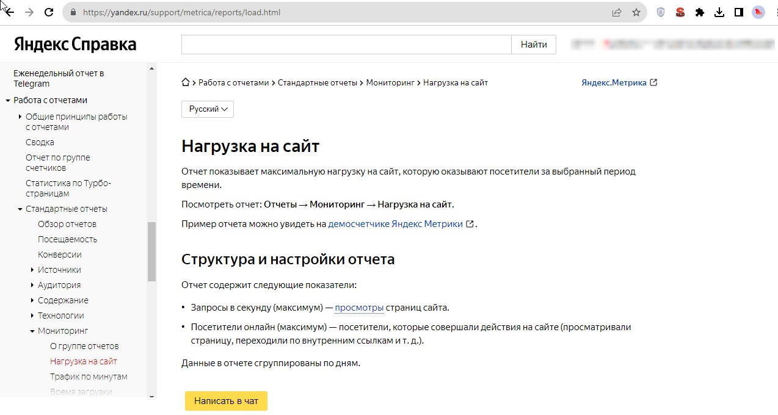Click the Найти search button
This screenshot has width=778, height=415.
[534, 45]
